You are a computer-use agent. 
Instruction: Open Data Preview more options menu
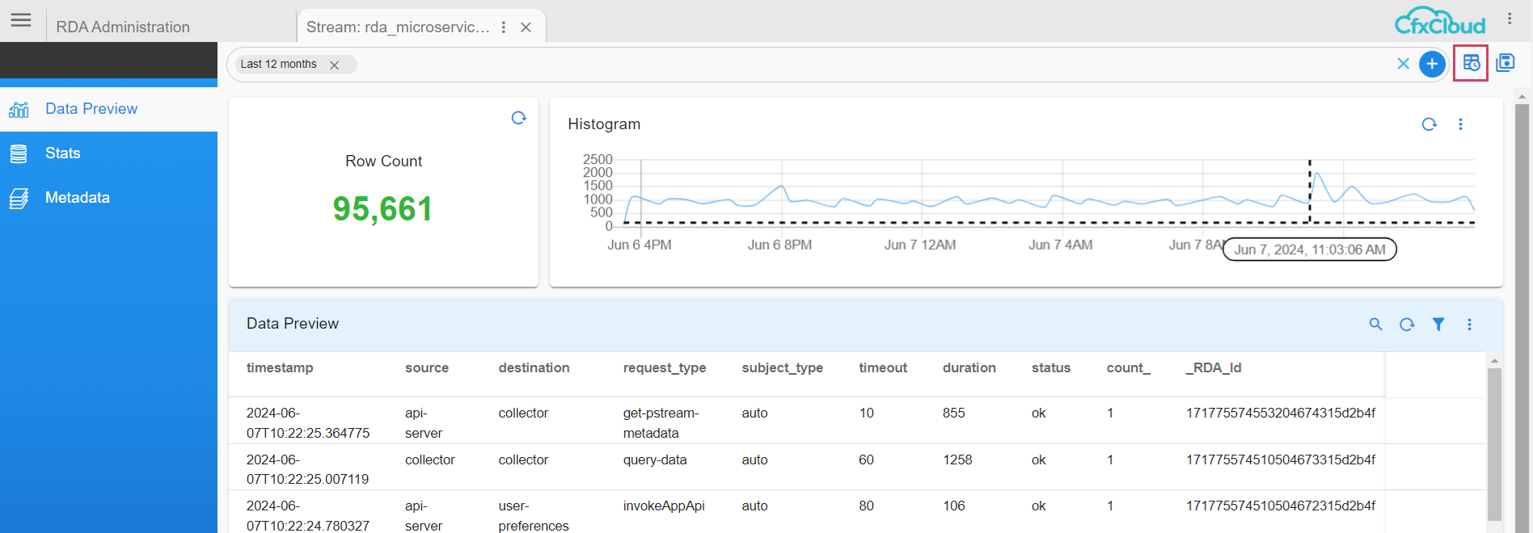click(1469, 325)
